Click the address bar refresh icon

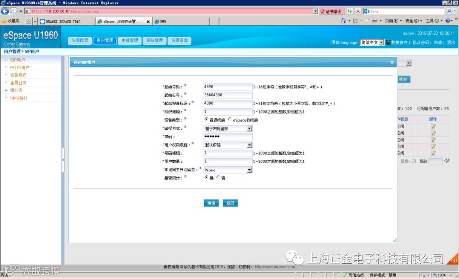coord(349,11)
